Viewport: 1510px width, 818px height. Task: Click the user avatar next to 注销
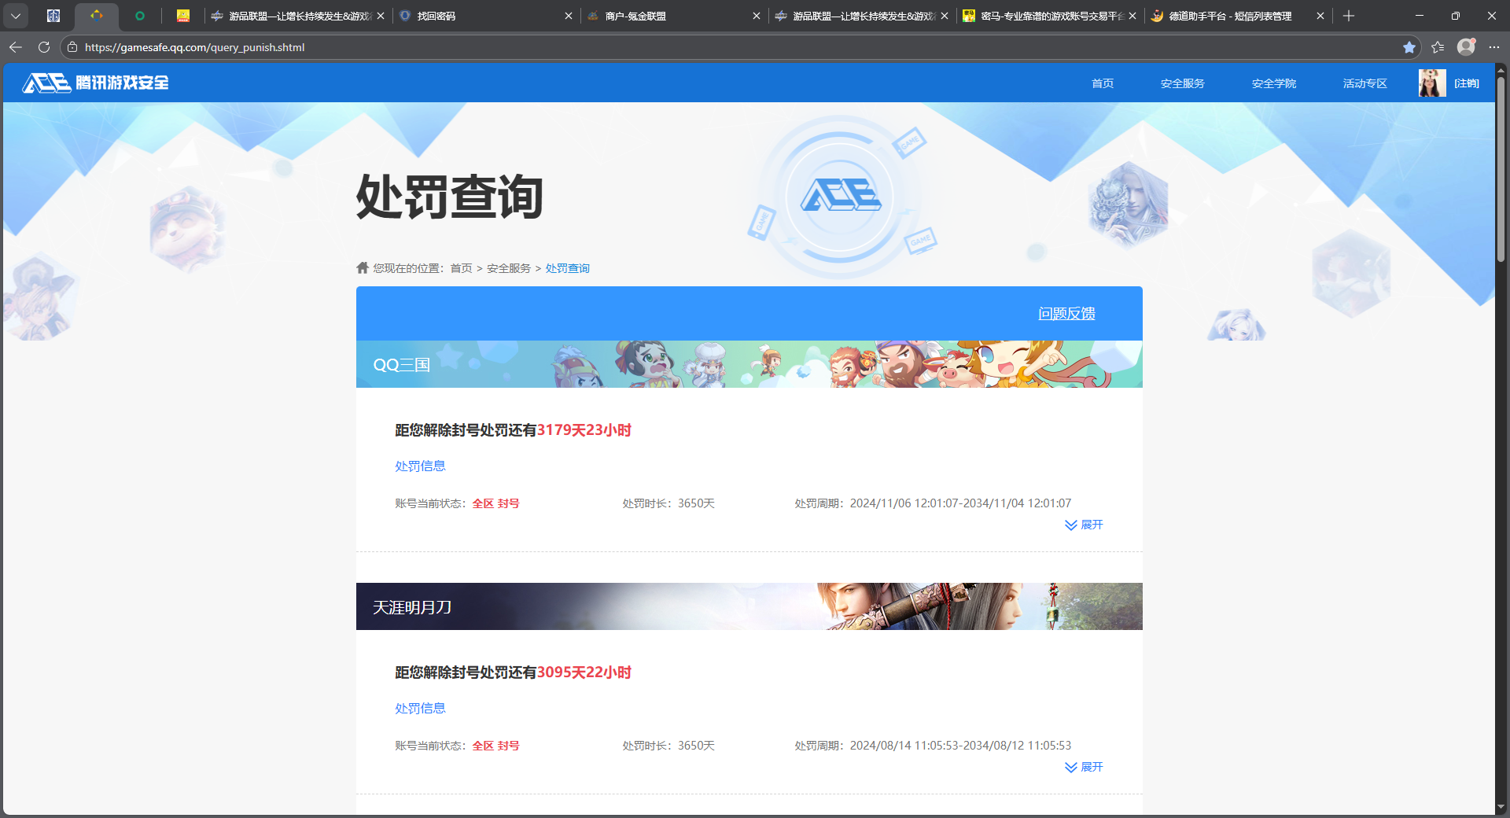point(1431,83)
